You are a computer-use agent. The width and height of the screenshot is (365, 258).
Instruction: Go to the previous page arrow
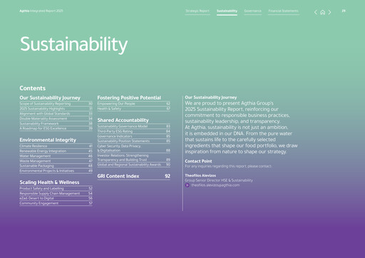point(316,12)
